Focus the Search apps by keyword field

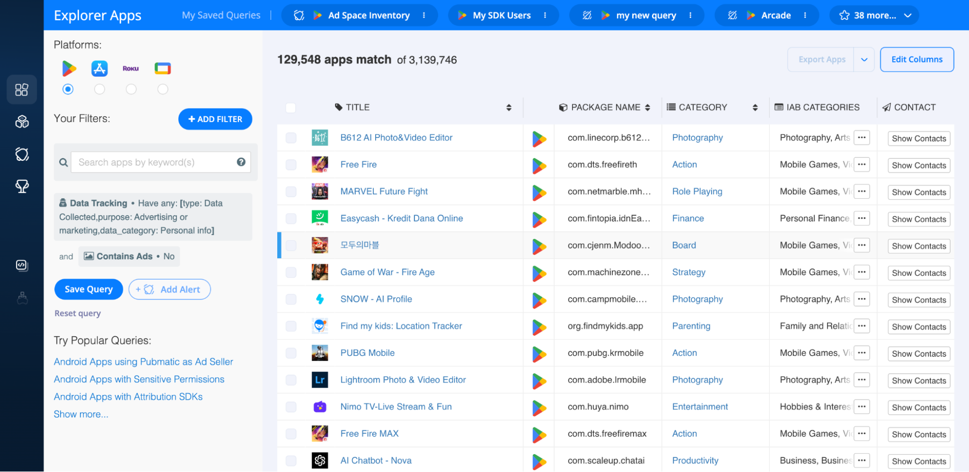coord(161,162)
